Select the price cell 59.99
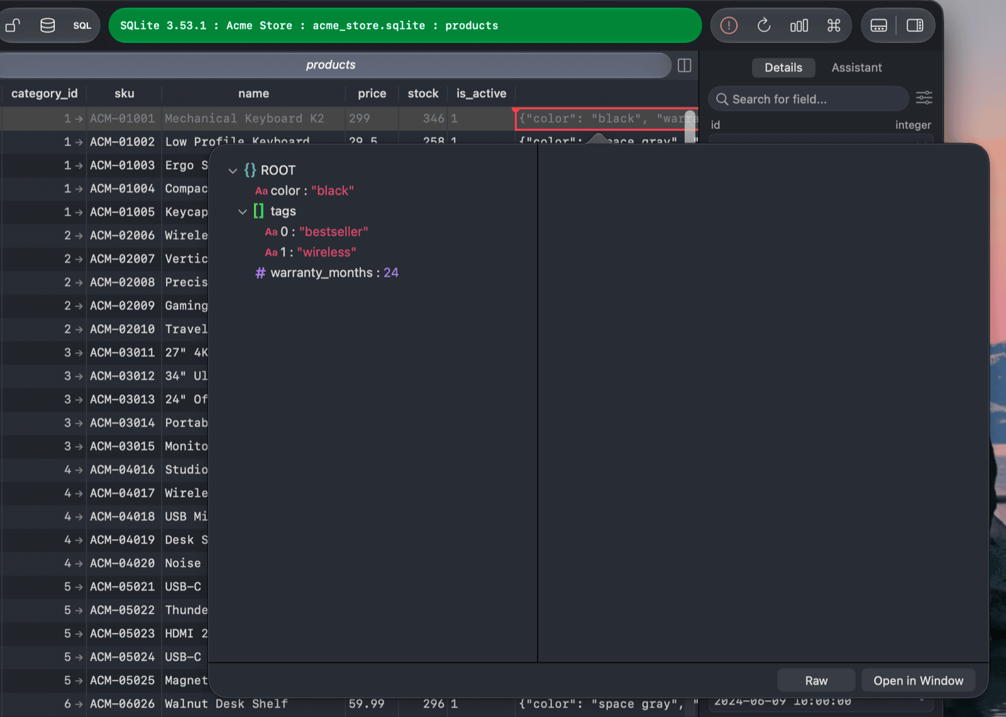This screenshot has width=1006, height=717. click(x=372, y=704)
